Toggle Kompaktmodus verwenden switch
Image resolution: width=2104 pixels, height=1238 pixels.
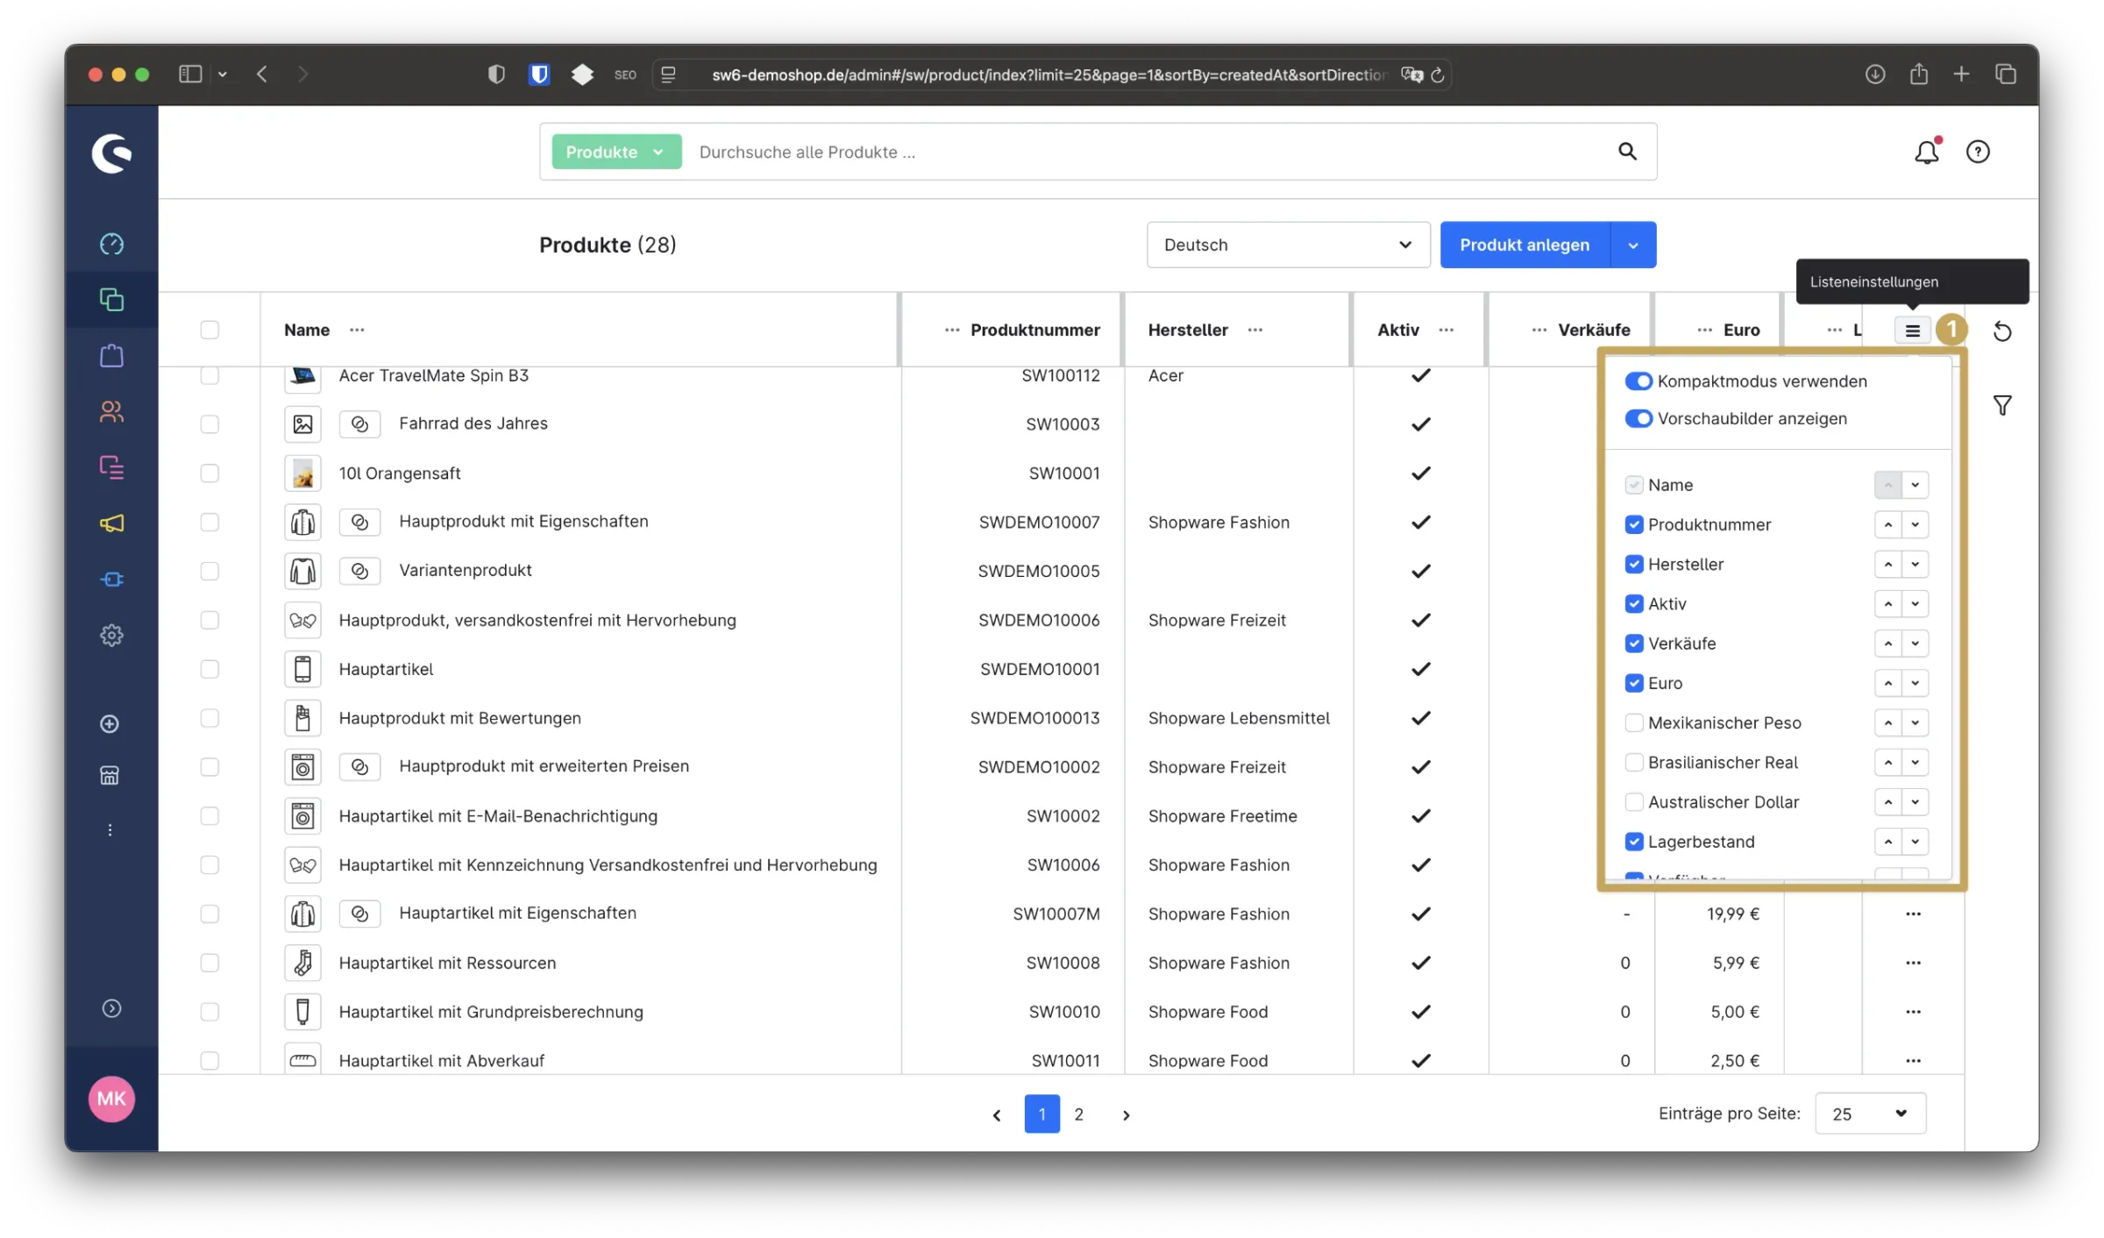1638,381
